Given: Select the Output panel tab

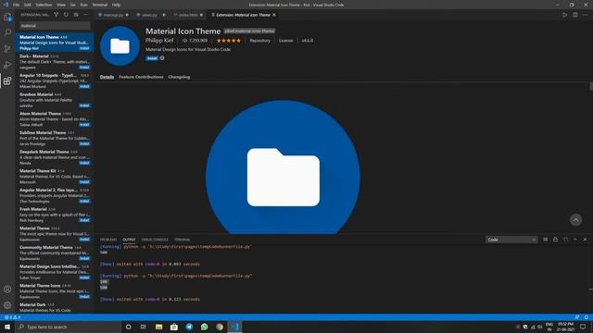Looking at the screenshot, I should coord(129,240).
